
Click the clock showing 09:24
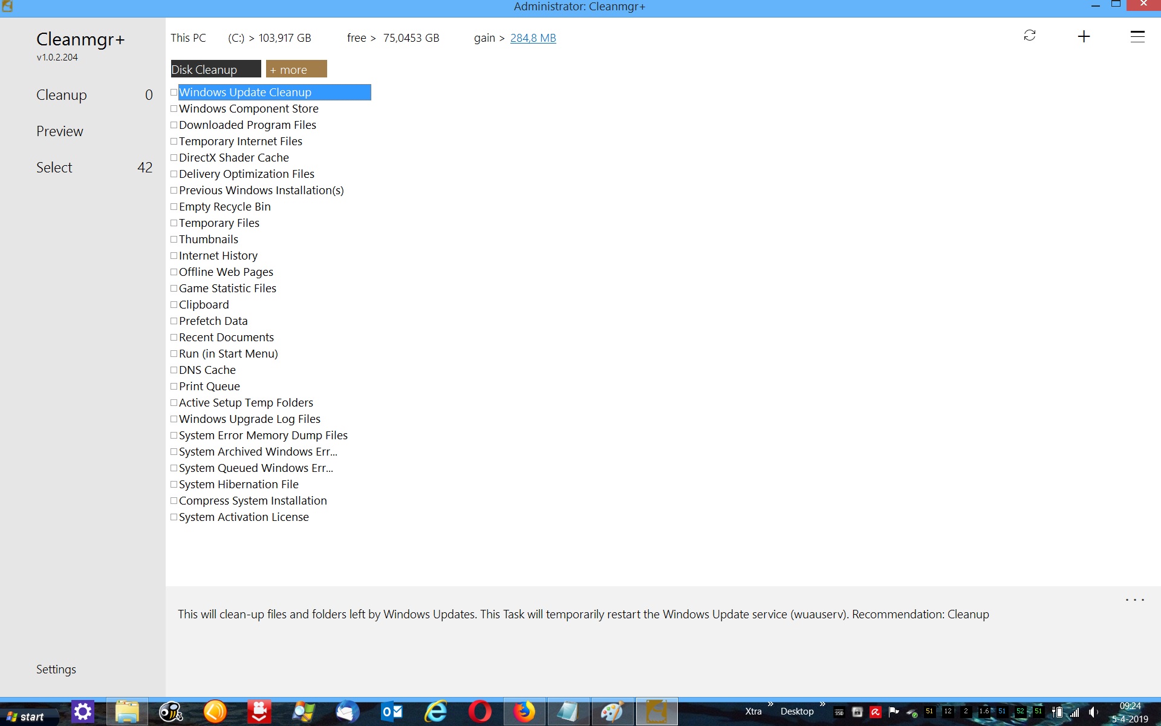coord(1130,706)
